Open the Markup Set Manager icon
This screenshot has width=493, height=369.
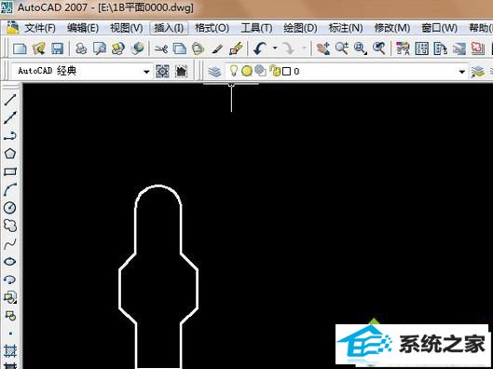tap(477, 48)
